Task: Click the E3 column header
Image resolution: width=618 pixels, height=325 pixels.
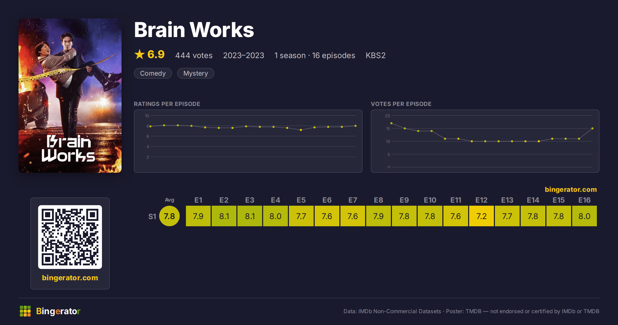Action: pos(250,200)
